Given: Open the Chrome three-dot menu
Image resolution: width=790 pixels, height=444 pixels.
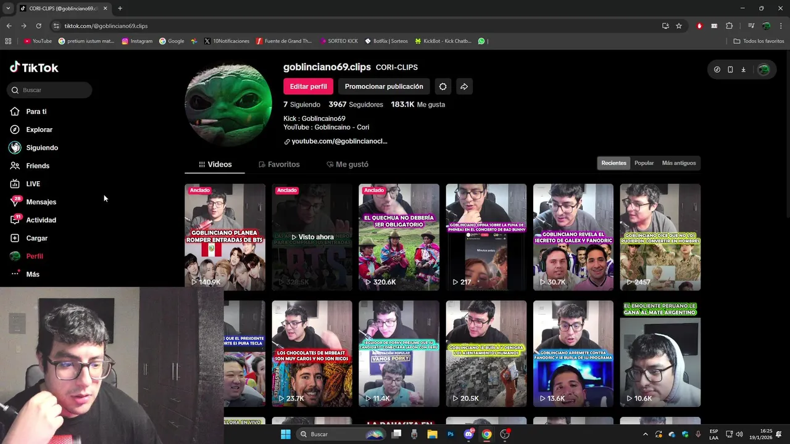Looking at the screenshot, I should click(781, 26).
